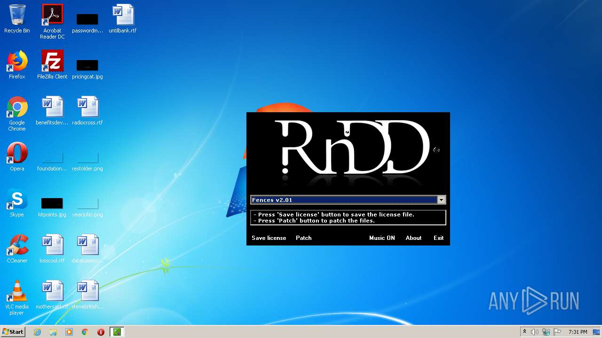Viewport: 602px width, 338px height.
Task: Select databaseco... document icon
Action: pyautogui.click(x=87, y=249)
